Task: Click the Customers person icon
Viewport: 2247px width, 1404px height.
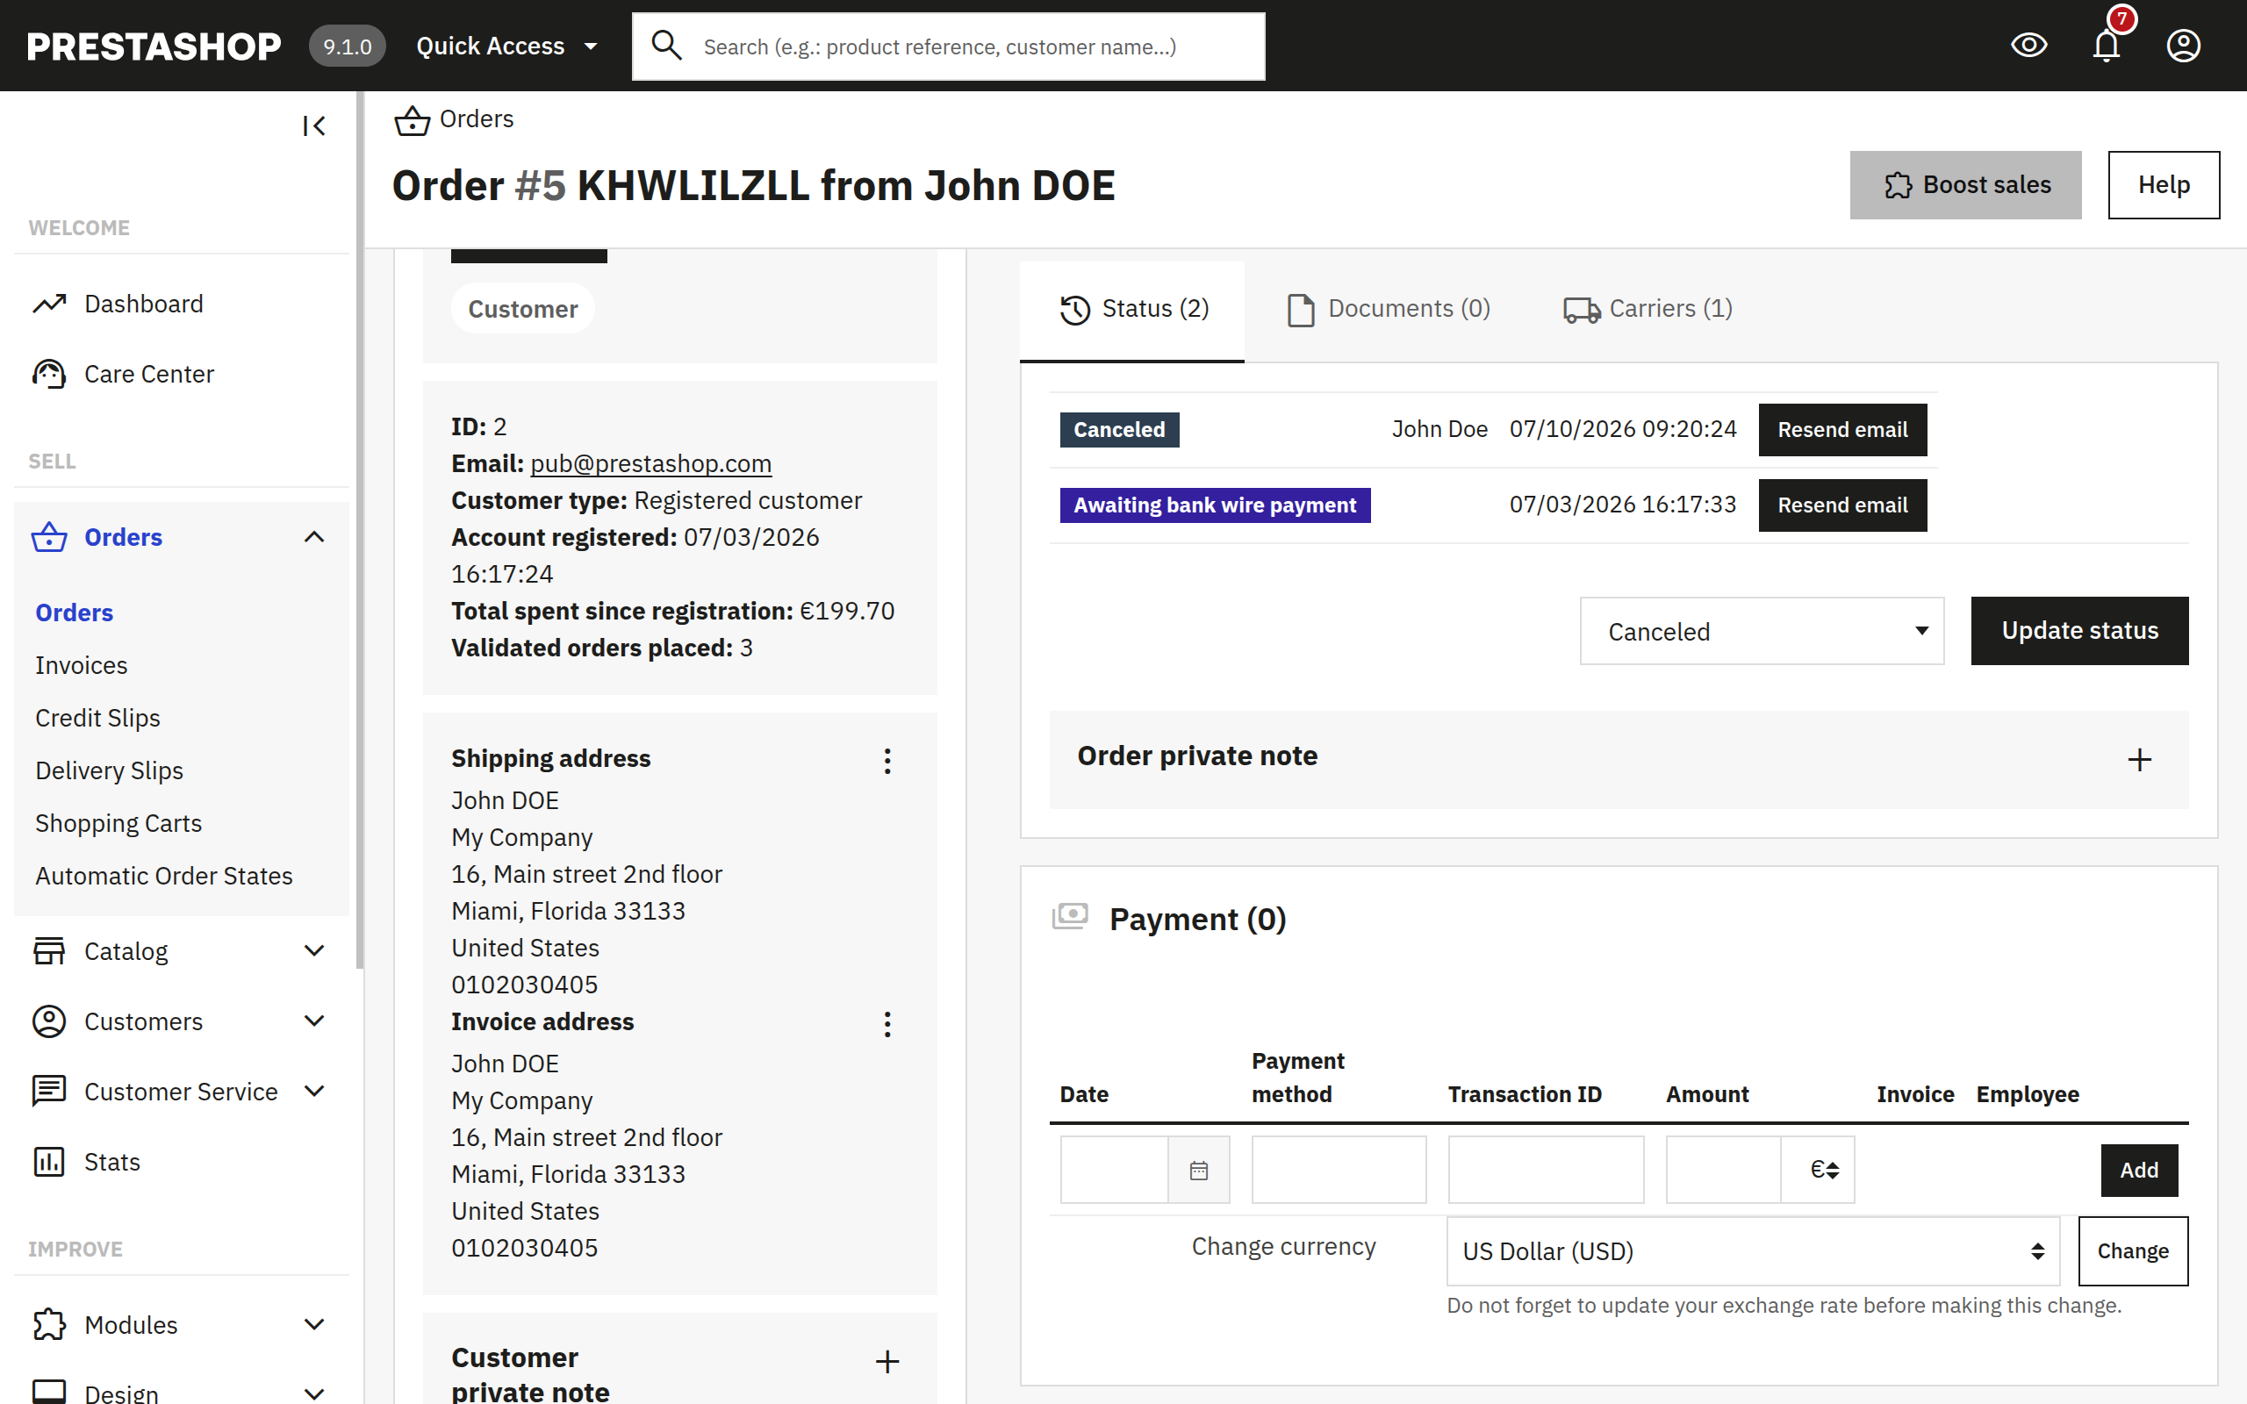Action: click(x=49, y=1021)
